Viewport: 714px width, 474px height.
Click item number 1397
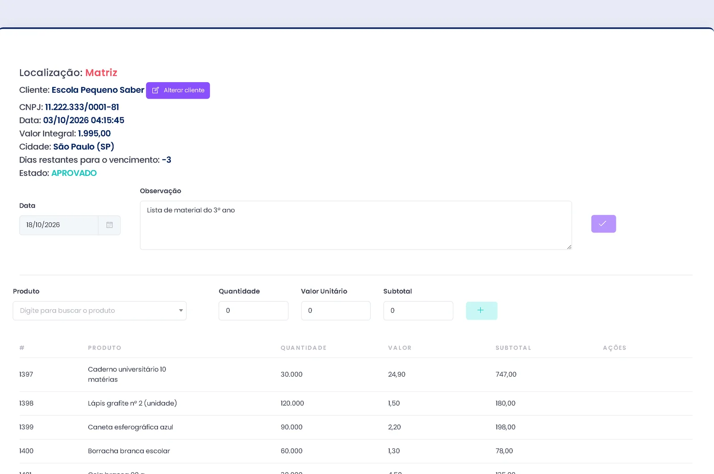[x=26, y=374]
